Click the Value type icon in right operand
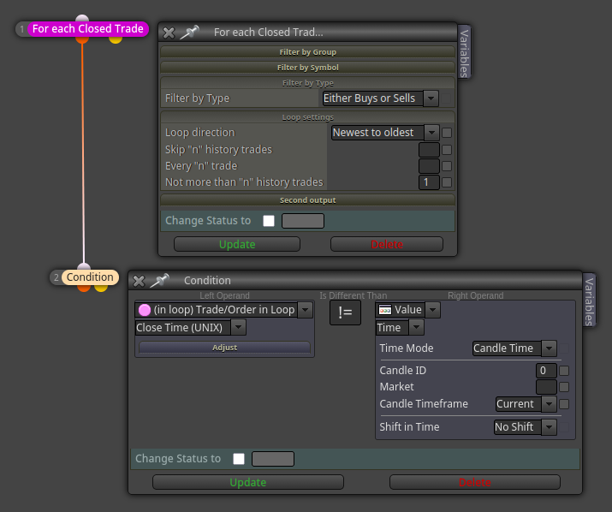This screenshot has height=512, width=612. [385, 310]
